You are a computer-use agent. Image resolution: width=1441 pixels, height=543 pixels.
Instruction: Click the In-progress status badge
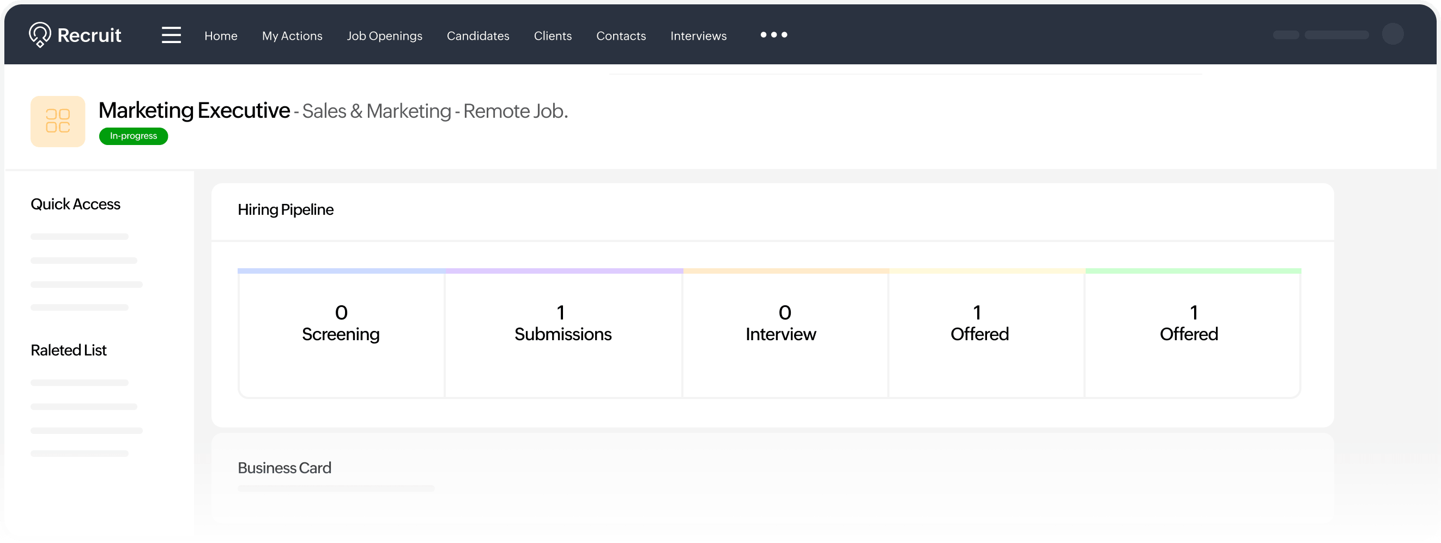click(133, 136)
